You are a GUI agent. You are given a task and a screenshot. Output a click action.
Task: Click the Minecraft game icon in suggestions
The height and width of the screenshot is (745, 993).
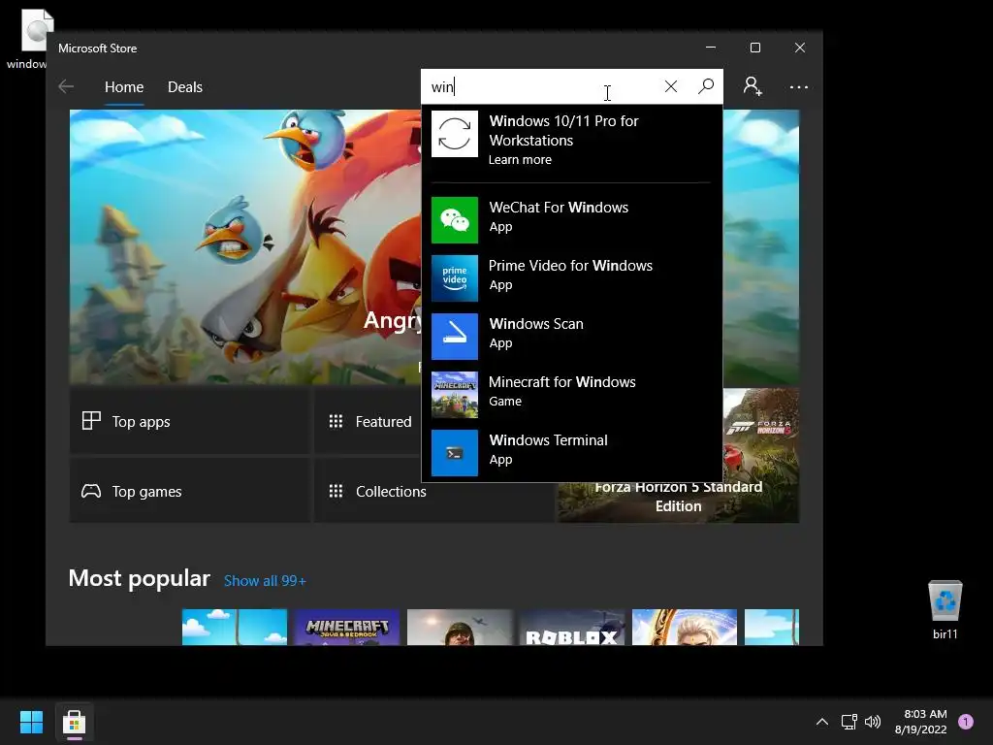pyautogui.click(x=455, y=395)
